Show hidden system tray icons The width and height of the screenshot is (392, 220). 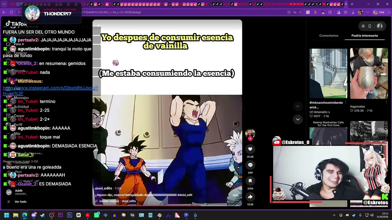coord(334,215)
